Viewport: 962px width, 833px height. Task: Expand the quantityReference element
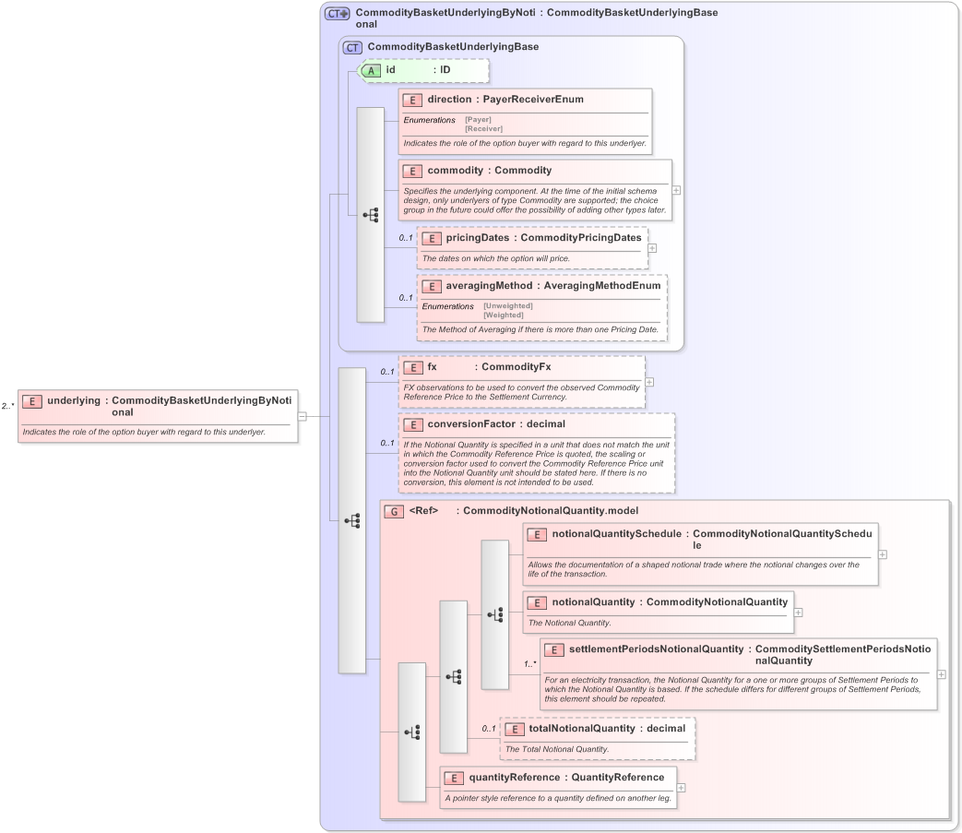tap(681, 788)
